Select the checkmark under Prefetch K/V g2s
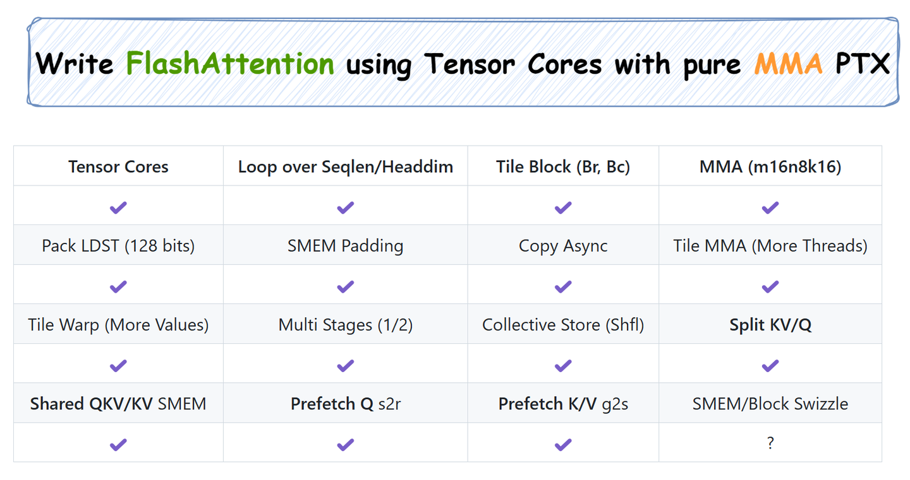This screenshot has width=910, height=480. click(562, 445)
